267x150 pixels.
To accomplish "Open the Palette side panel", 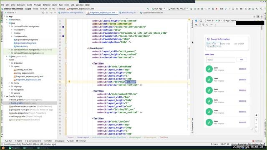I will (x=192, y=24).
